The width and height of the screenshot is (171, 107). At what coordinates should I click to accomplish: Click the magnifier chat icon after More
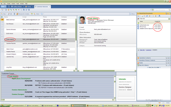coord(42,14)
